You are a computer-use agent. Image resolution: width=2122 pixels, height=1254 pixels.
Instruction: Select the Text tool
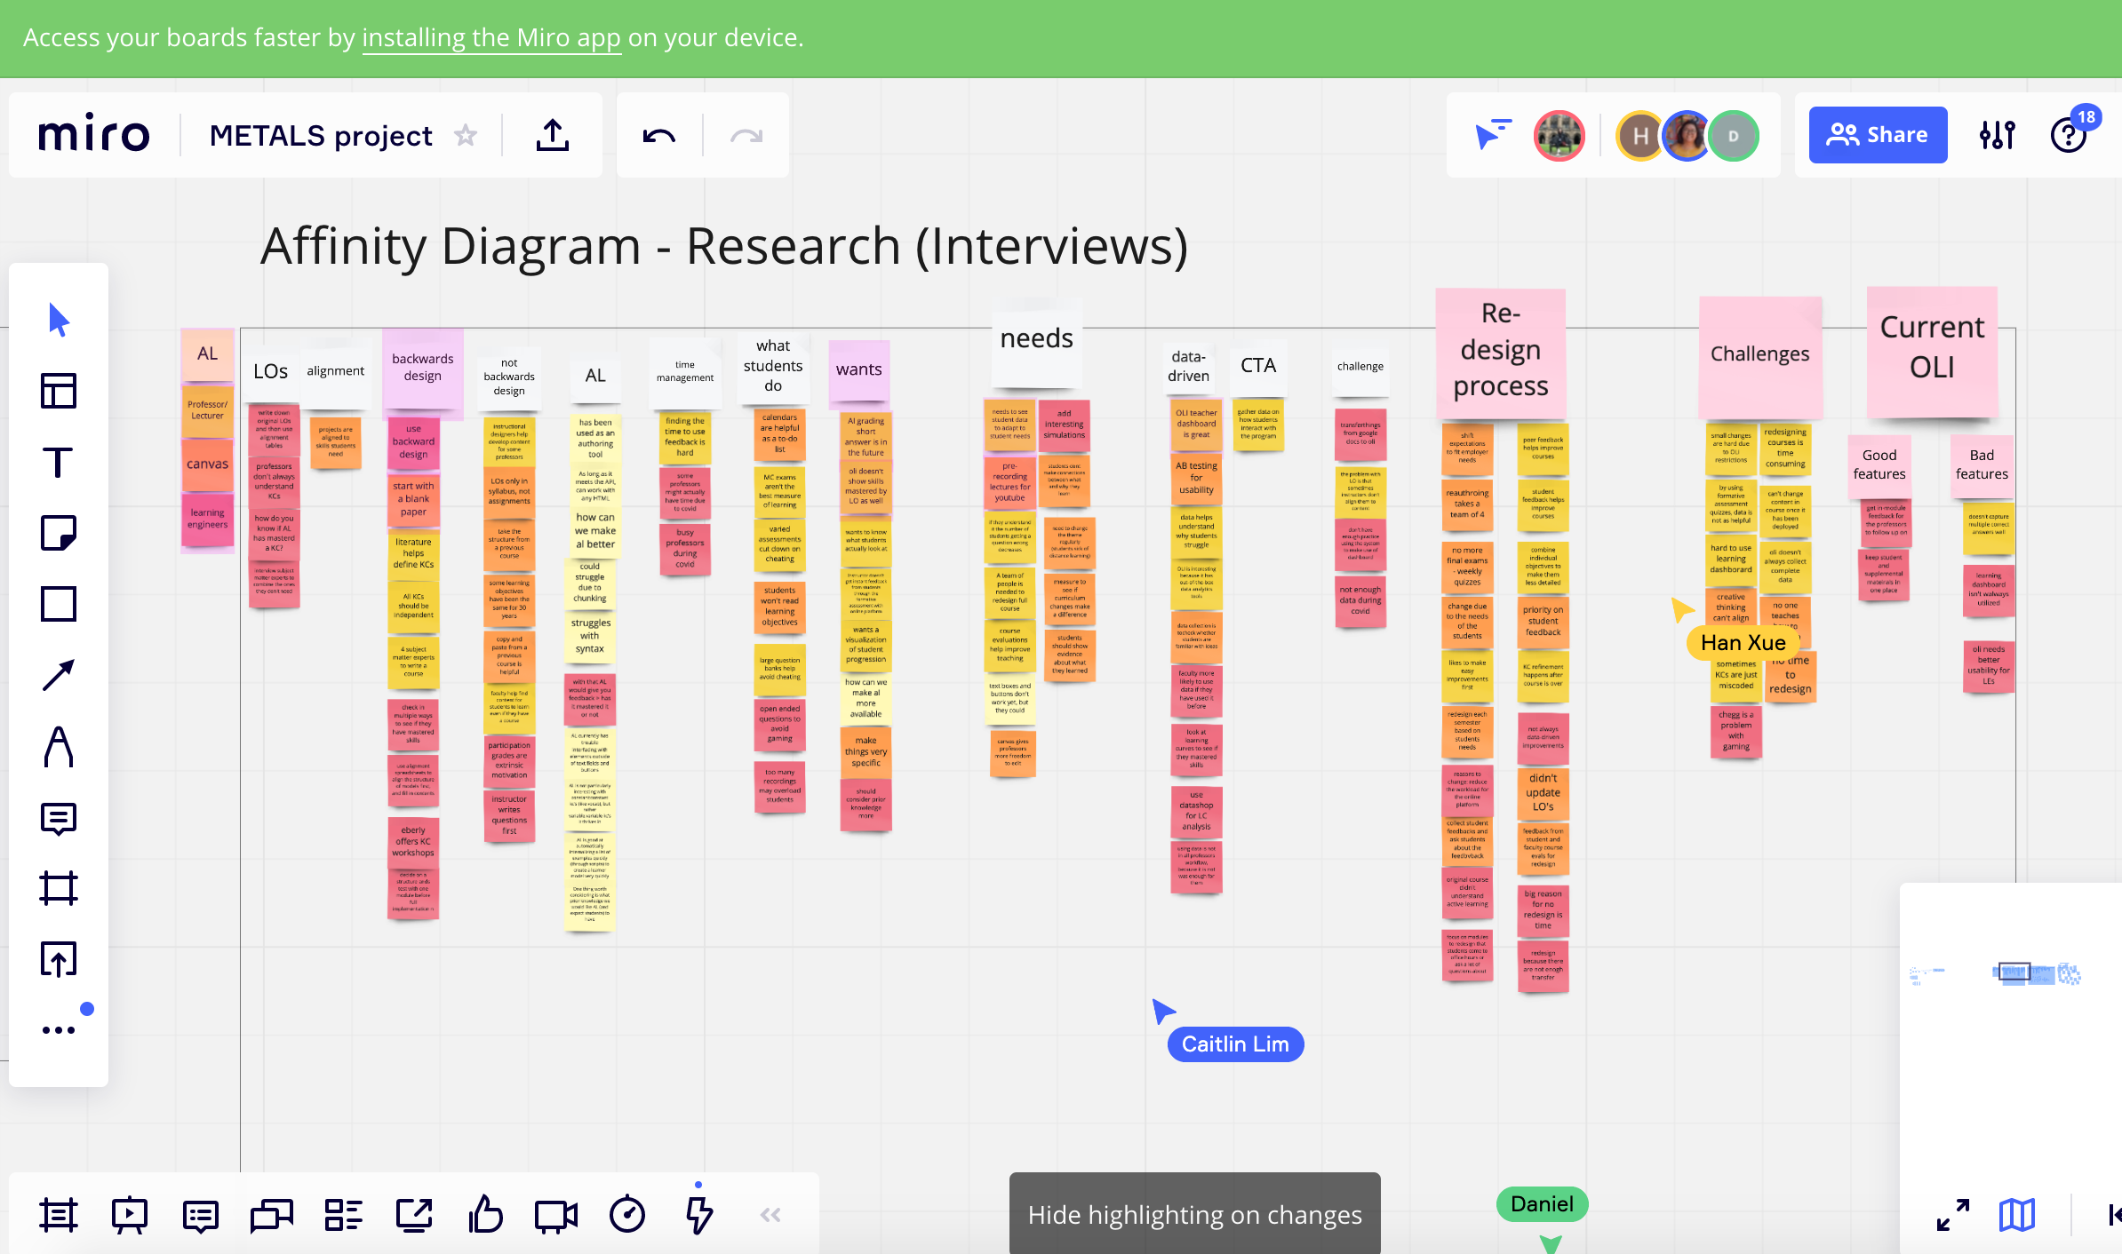pyautogui.click(x=59, y=462)
